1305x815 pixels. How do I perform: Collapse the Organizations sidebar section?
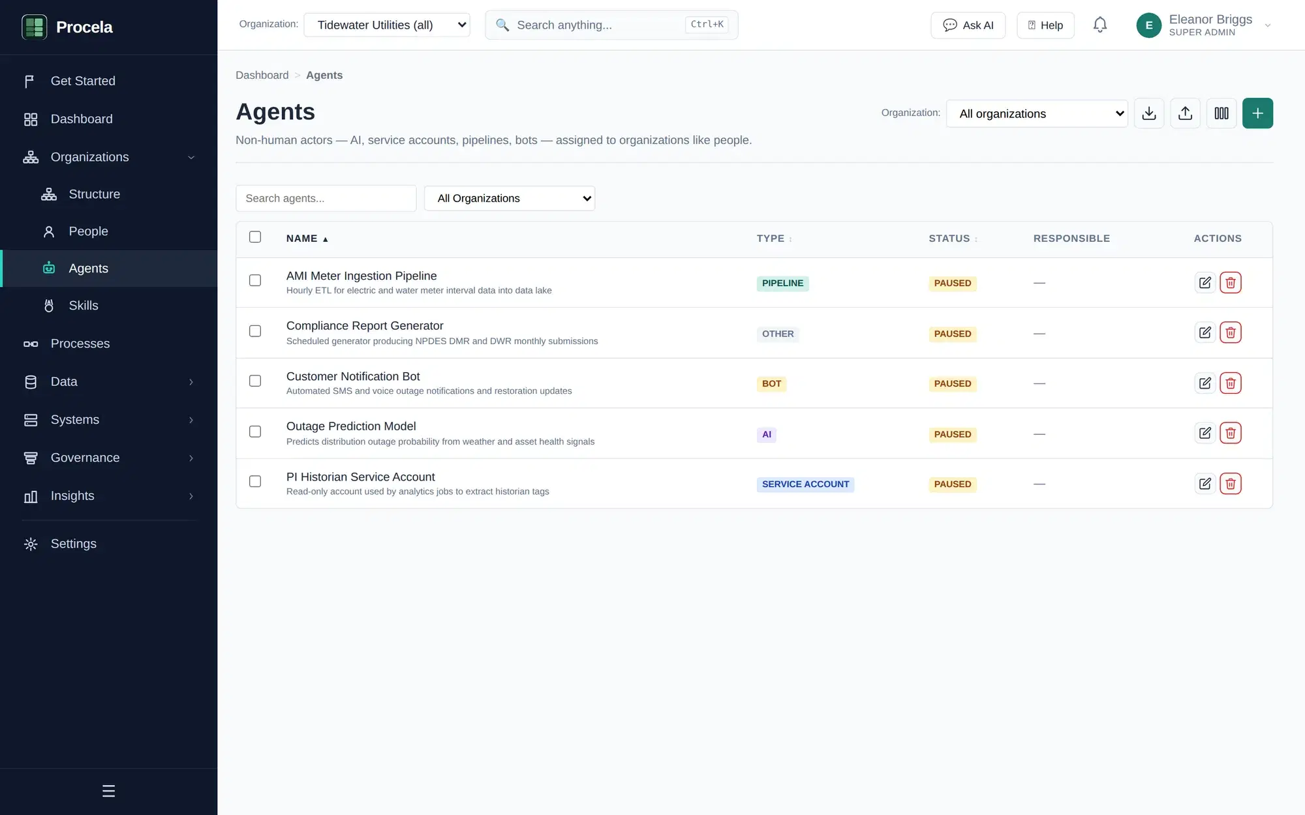tap(191, 157)
